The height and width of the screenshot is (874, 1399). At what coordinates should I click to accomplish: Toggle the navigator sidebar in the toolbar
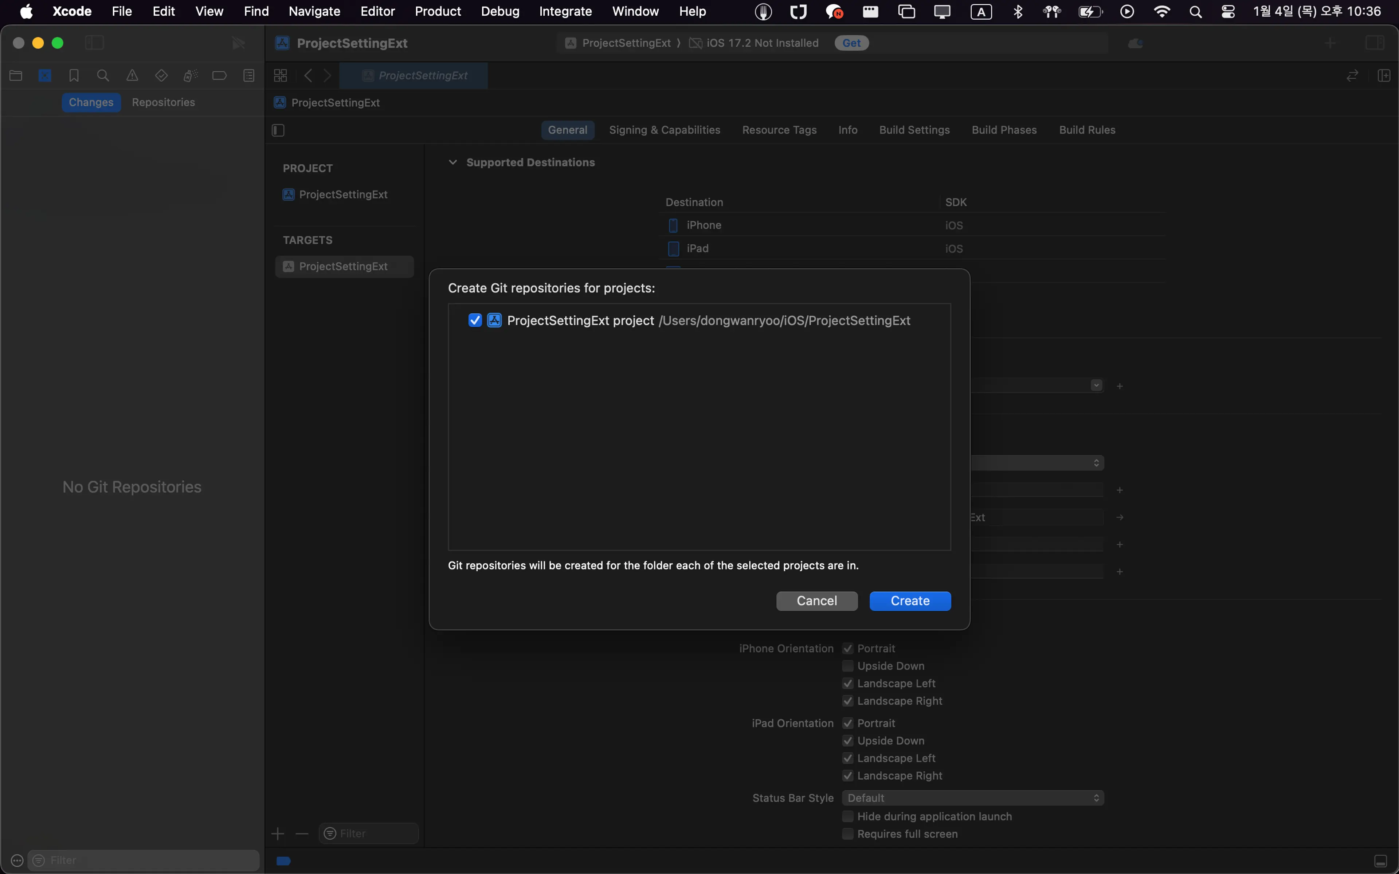(x=94, y=43)
